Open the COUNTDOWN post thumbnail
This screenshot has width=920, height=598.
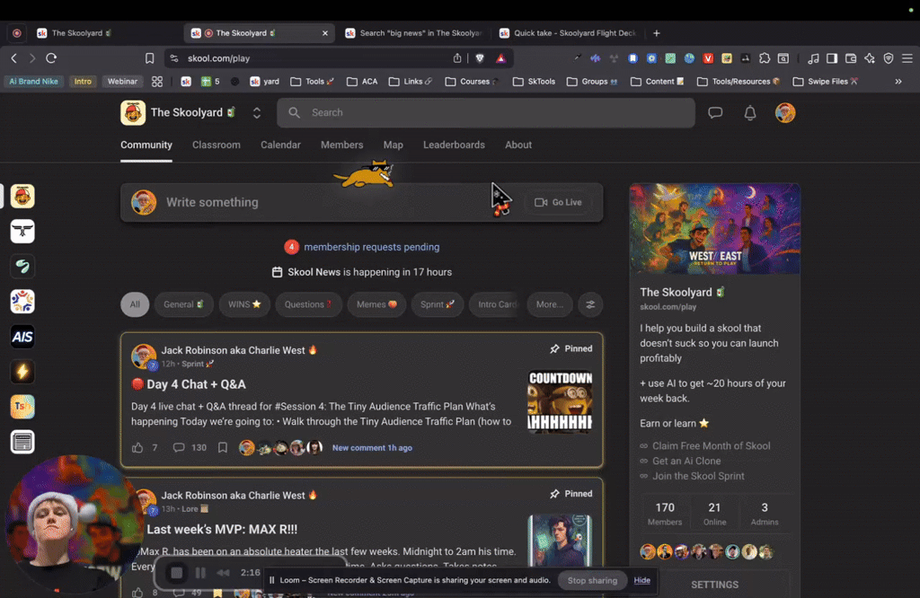560,401
